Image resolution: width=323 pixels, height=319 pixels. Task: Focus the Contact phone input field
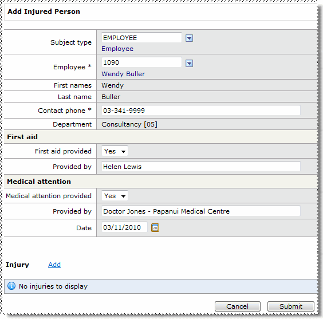point(201,111)
